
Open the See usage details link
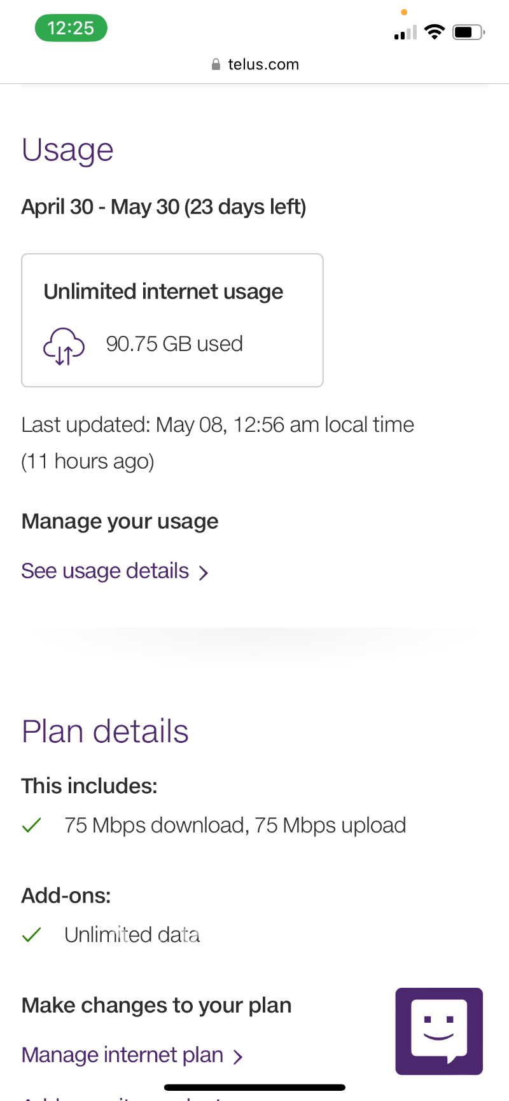point(106,571)
